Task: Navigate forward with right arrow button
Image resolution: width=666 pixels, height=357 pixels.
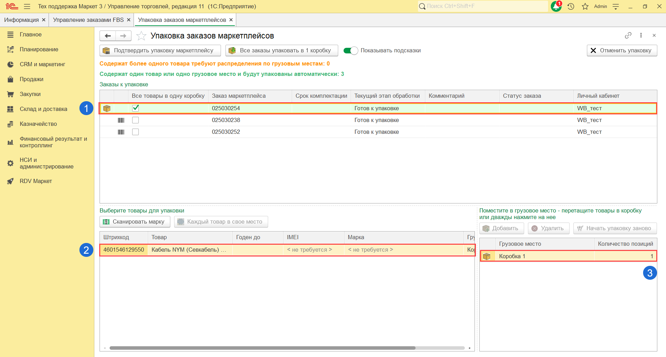Action: pyautogui.click(x=123, y=36)
